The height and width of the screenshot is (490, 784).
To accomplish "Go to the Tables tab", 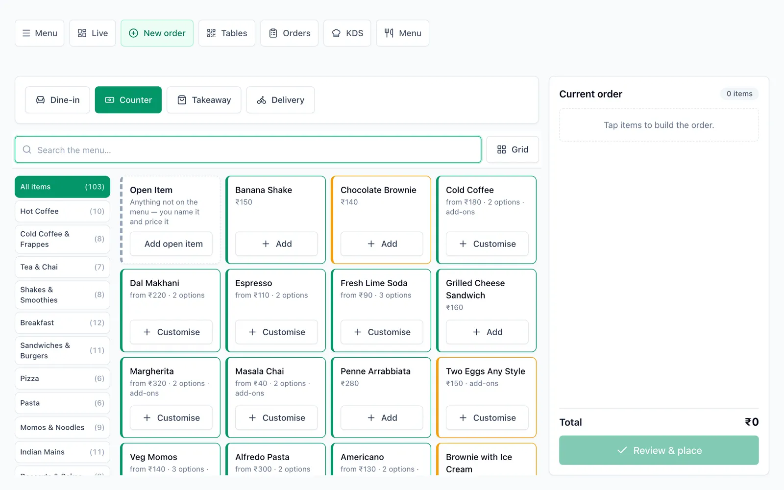I will pos(227,33).
